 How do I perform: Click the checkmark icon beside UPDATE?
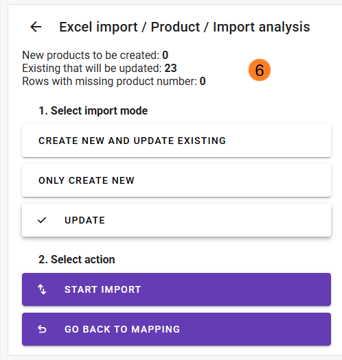click(x=42, y=220)
